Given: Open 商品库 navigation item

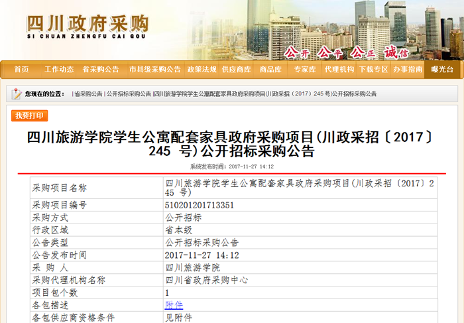Looking at the screenshot, I should pyautogui.click(x=270, y=69).
